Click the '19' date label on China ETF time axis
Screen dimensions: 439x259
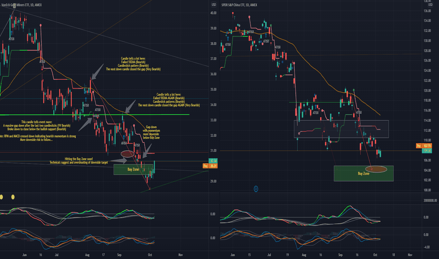coord(287,255)
